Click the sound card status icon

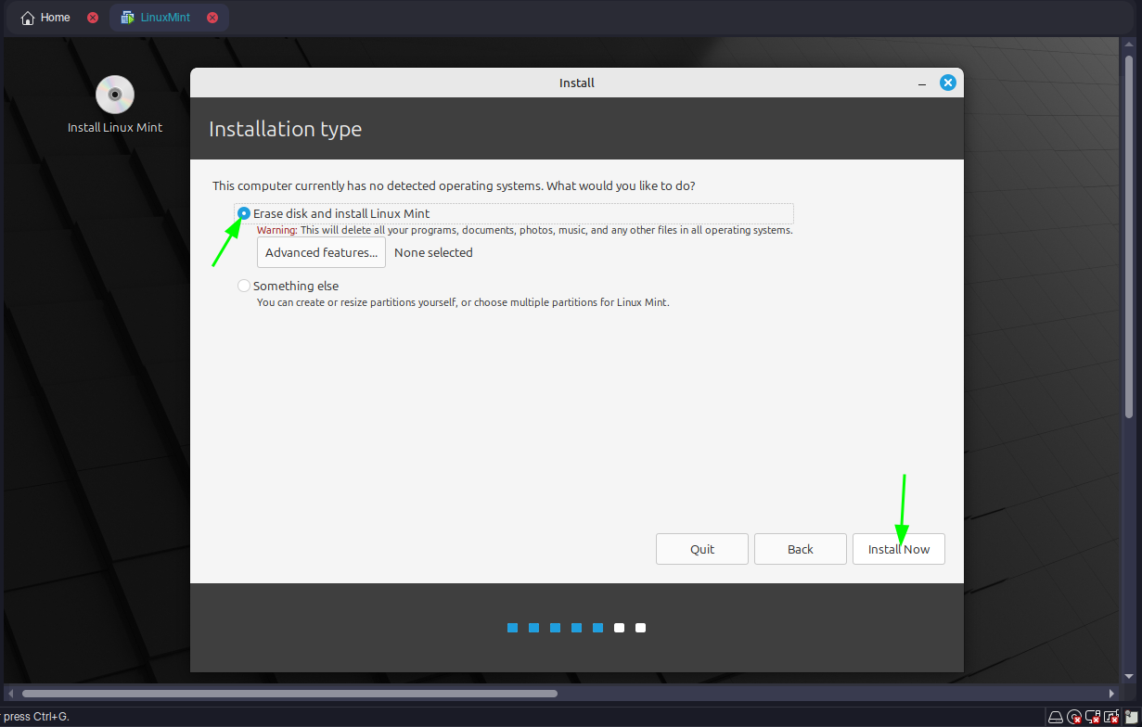point(1111,717)
